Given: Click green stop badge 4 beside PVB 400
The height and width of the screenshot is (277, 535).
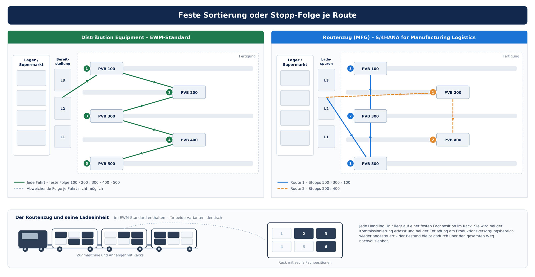Looking at the screenshot, I should (169, 140).
